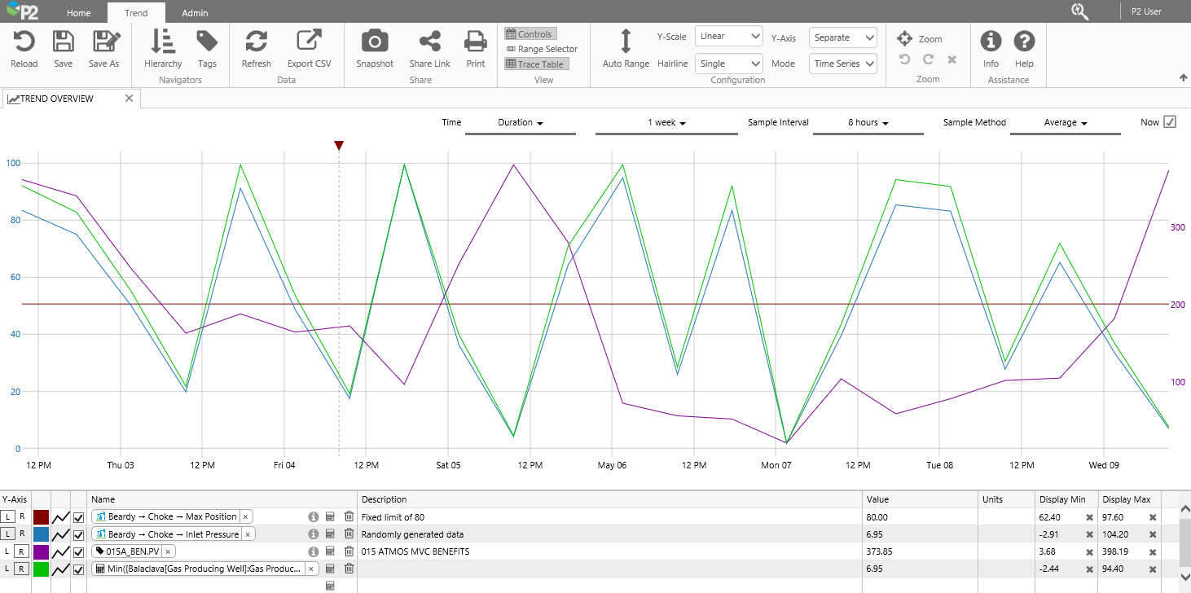1191x593 pixels.
Task: Expand the 1 week duration dropdown
Action: [x=666, y=123]
